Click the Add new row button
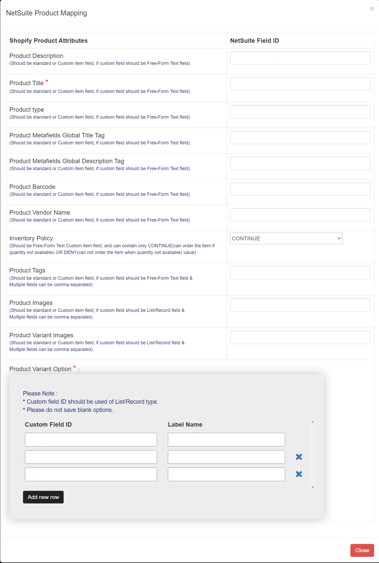Screen dimensions: 379x563 pos(43,497)
